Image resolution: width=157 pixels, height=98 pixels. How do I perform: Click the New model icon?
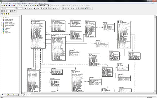click(2, 5)
